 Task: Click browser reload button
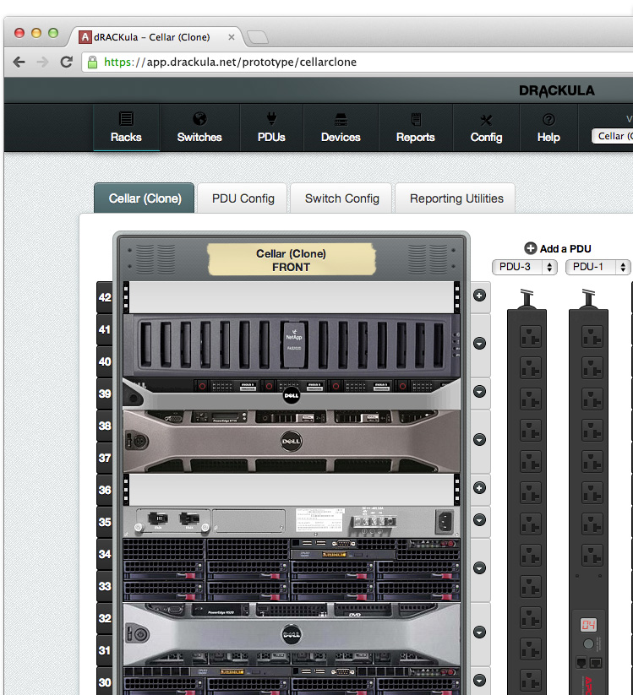coord(66,62)
